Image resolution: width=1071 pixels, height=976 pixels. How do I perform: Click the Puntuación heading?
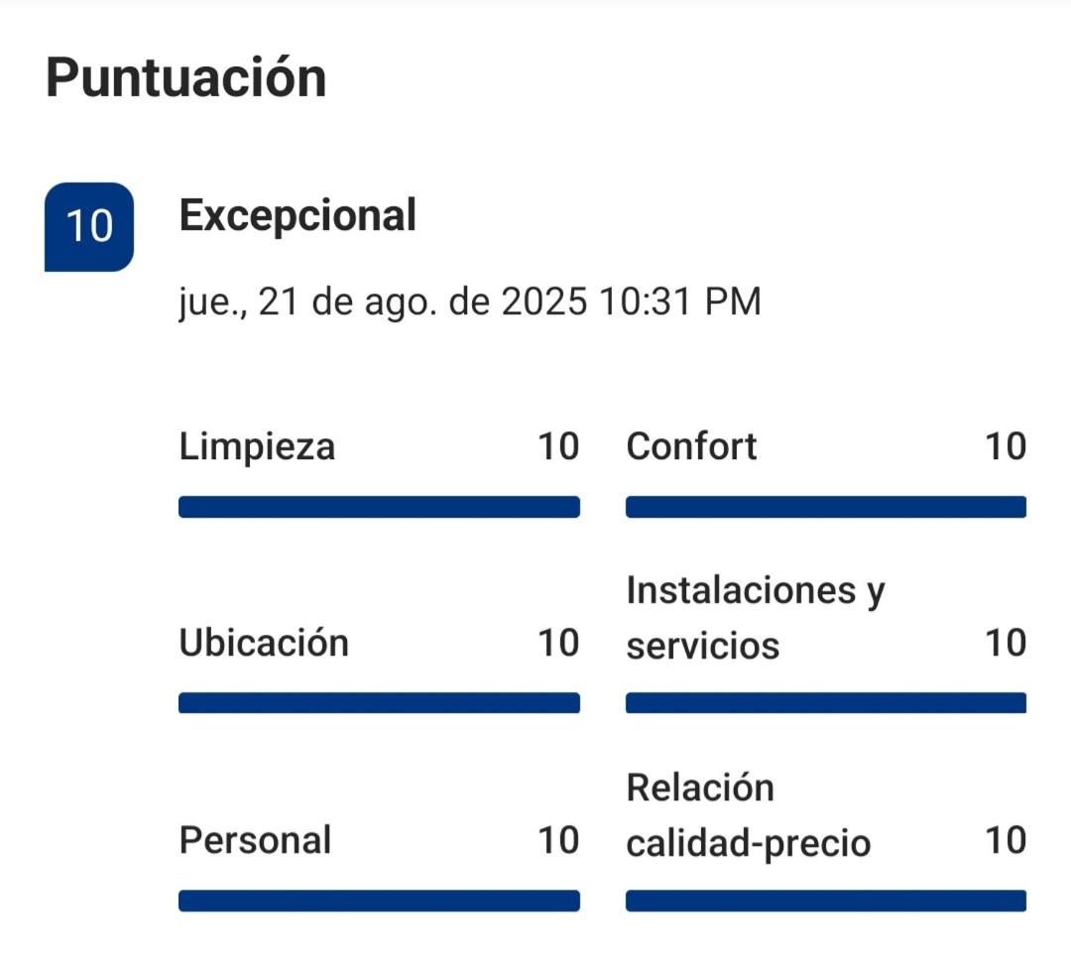coord(186,77)
